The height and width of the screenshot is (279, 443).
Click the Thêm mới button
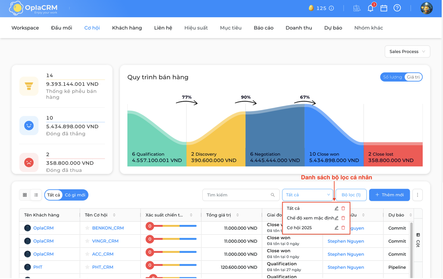(x=389, y=195)
